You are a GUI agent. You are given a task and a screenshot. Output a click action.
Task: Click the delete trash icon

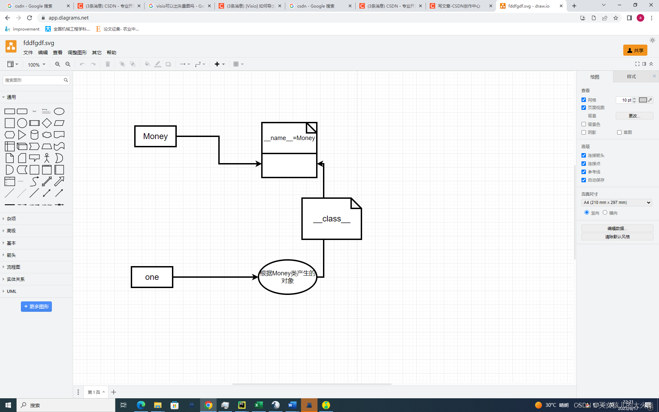[108, 64]
